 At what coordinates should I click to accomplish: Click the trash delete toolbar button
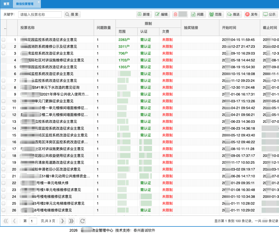point(180,14)
